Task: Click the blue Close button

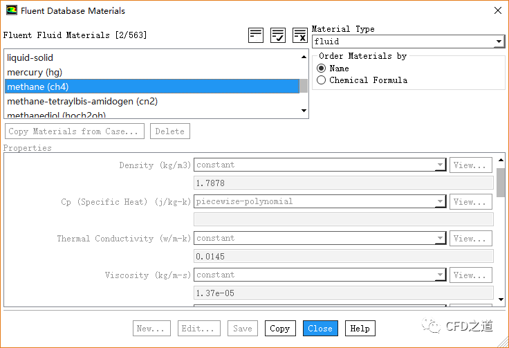Action: coord(320,329)
